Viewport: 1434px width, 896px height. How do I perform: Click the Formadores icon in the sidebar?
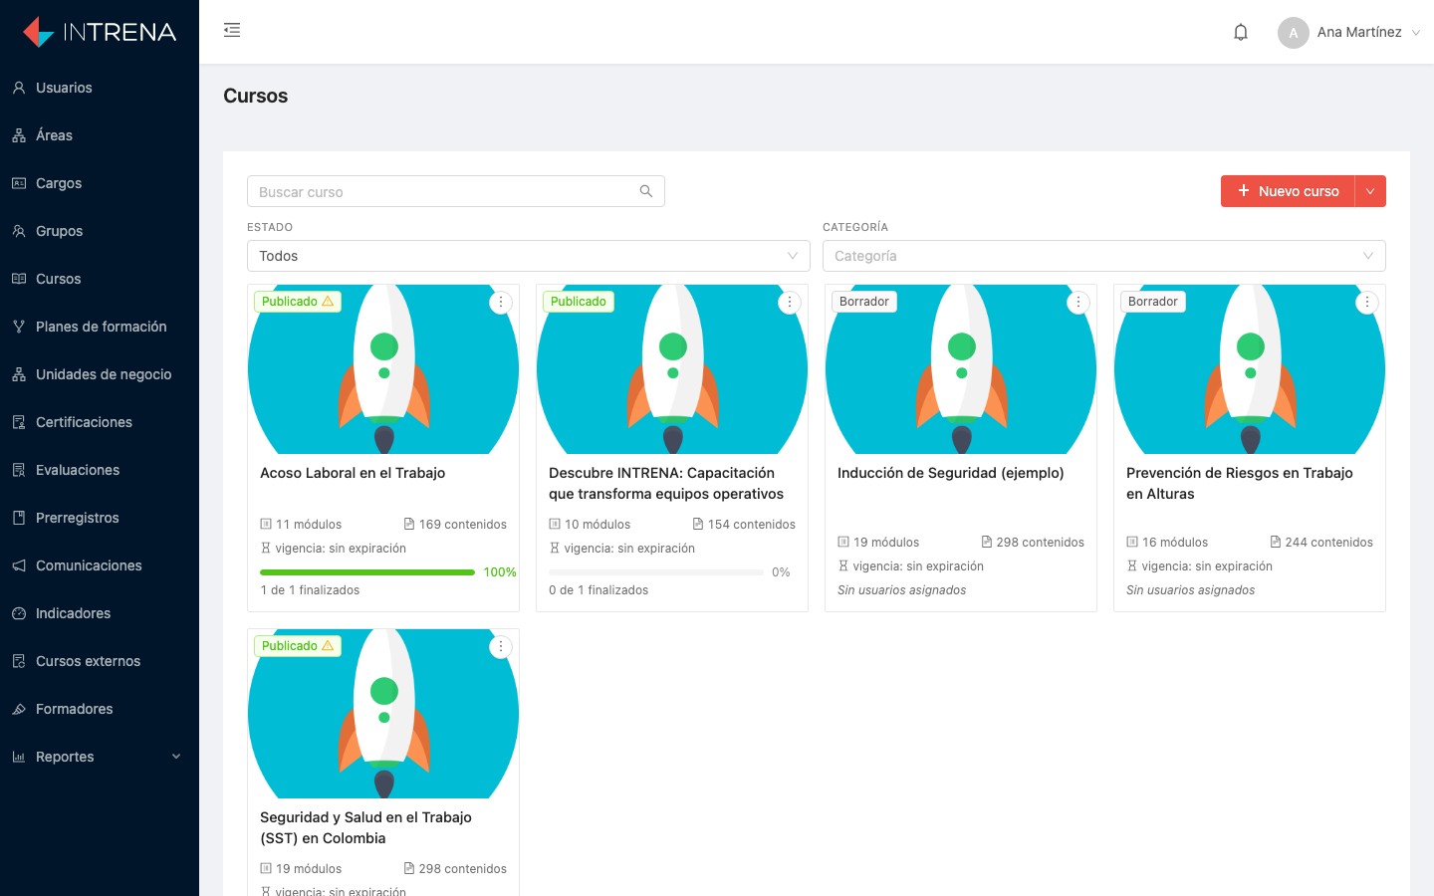[19, 709]
